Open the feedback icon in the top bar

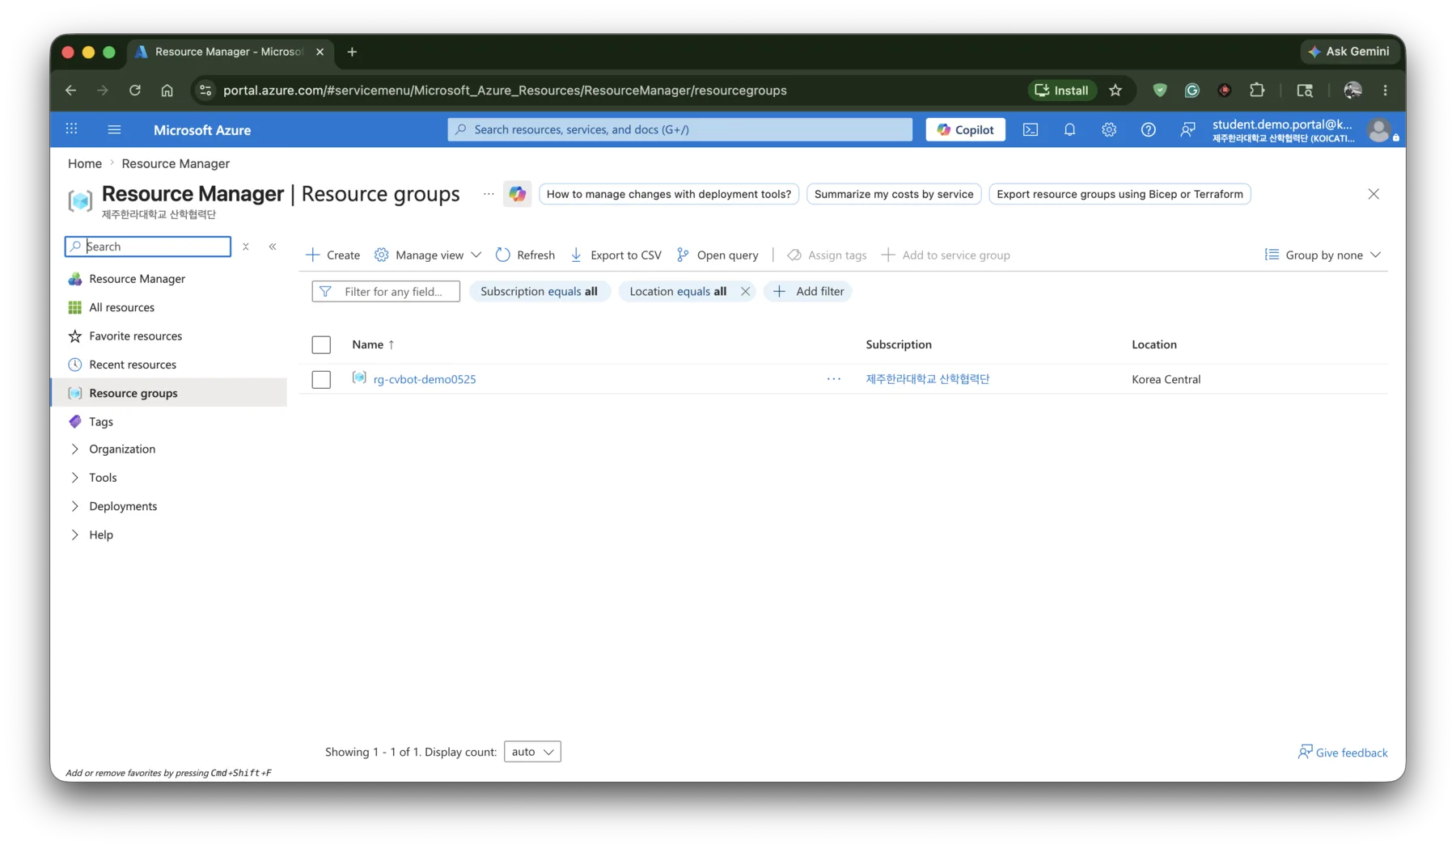pyautogui.click(x=1187, y=129)
